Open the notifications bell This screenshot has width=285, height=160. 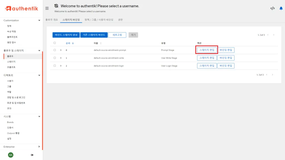(281, 8)
